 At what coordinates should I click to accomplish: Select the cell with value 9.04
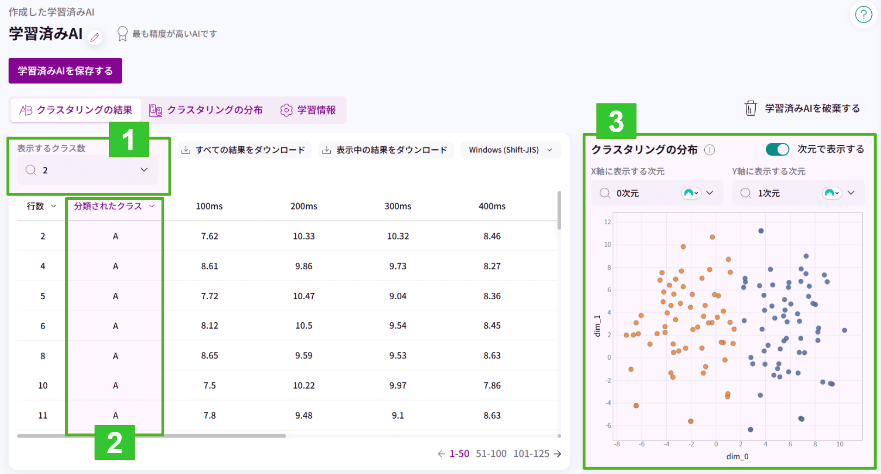tap(398, 296)
